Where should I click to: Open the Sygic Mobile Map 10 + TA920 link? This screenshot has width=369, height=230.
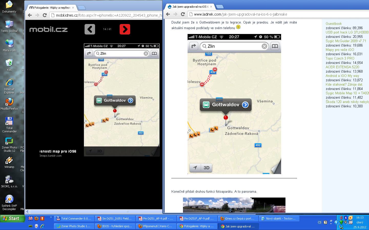(347, 93)
